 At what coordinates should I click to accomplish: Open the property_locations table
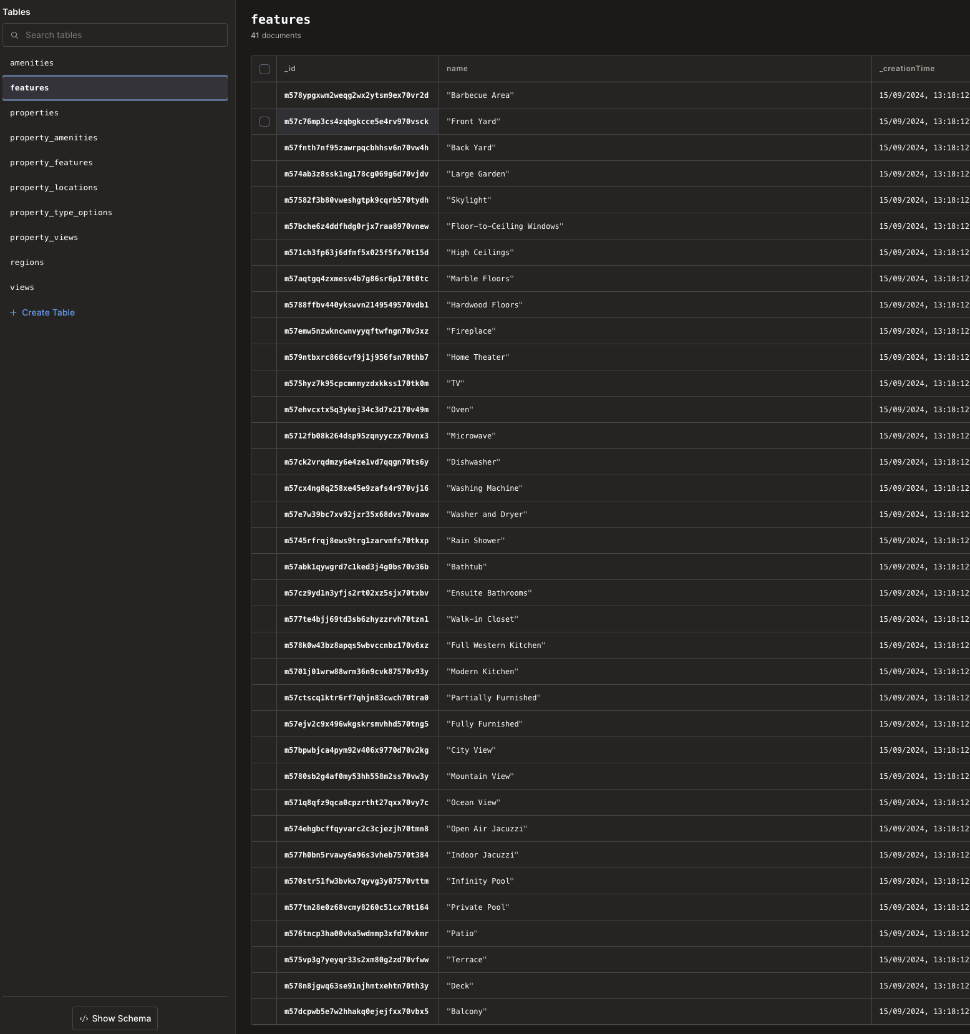coord(115,188)
